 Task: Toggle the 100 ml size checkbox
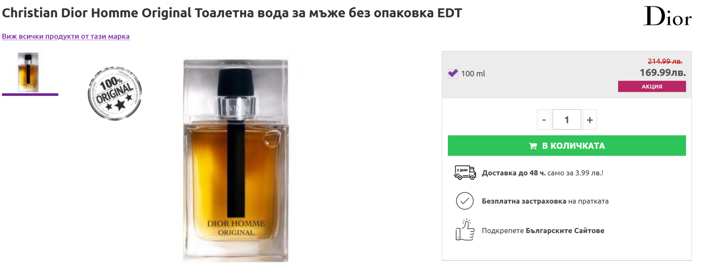453,73
